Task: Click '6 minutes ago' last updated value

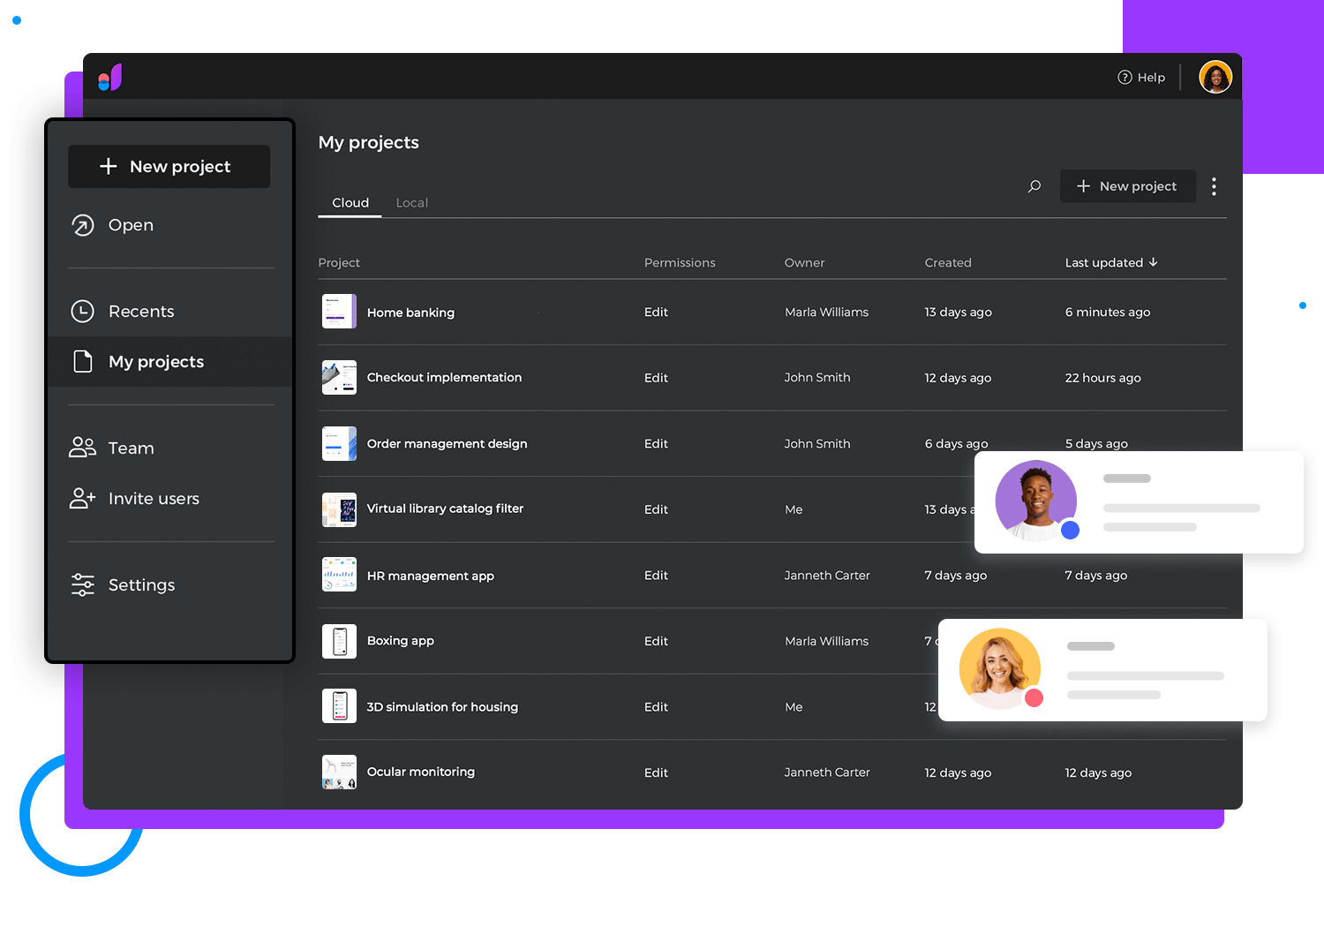Action: 1107,313
